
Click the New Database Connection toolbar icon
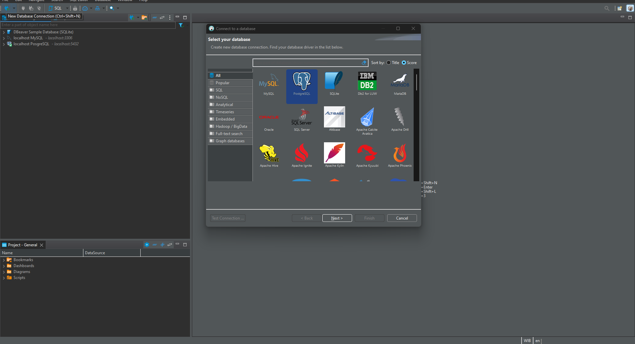click(7, 8)
